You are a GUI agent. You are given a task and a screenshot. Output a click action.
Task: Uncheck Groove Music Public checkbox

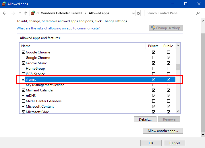pos(169,63)
